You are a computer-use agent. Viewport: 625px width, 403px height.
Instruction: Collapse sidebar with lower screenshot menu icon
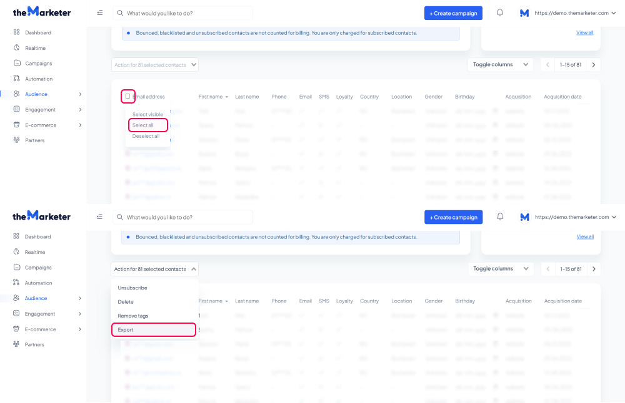pyautogui.click(x=99, y=217)
